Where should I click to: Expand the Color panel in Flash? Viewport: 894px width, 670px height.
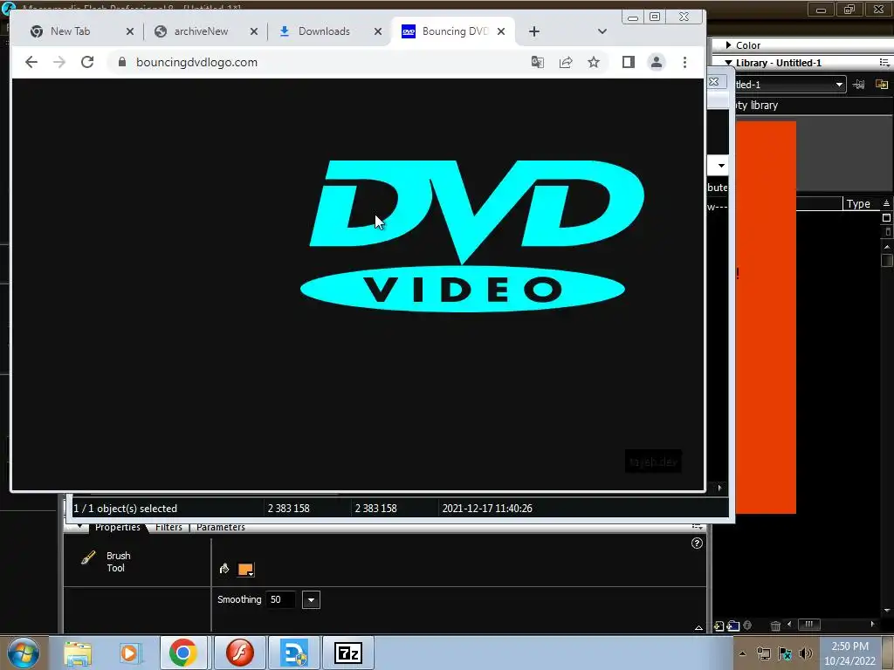click(x=729, y=45)
